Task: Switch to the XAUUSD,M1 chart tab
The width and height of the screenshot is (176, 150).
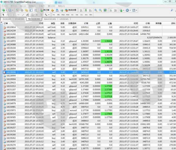Action: (x=49, y=19)
